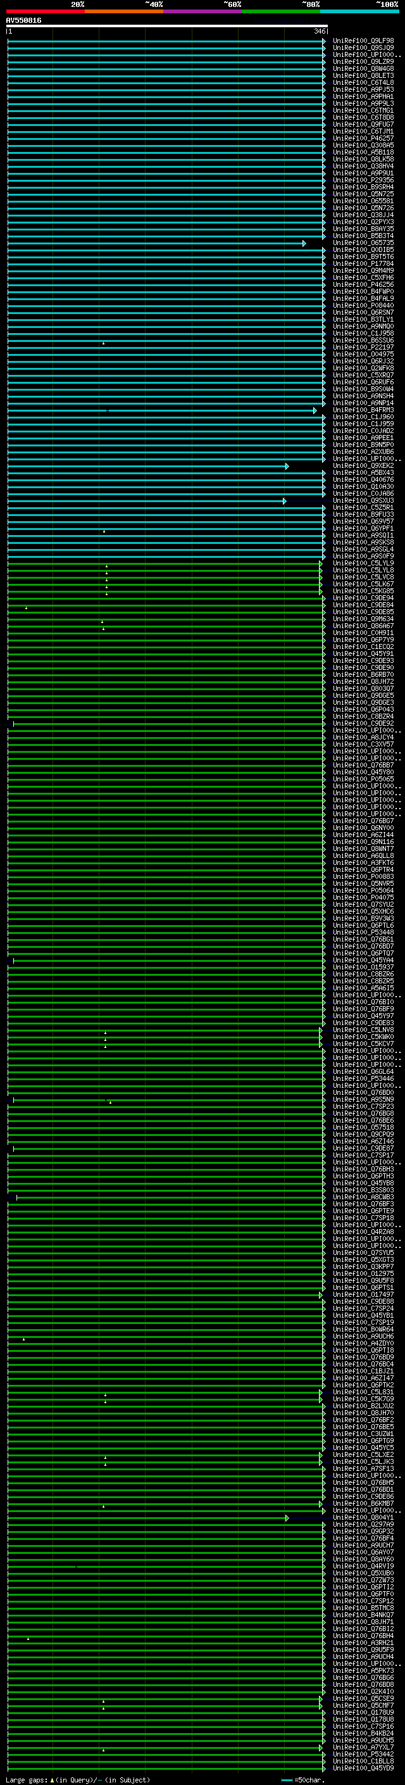The height and width of the screenshot is (1785, 405).
Task: Click the green ~80% identity legend bar
Action: pos(281,11)
